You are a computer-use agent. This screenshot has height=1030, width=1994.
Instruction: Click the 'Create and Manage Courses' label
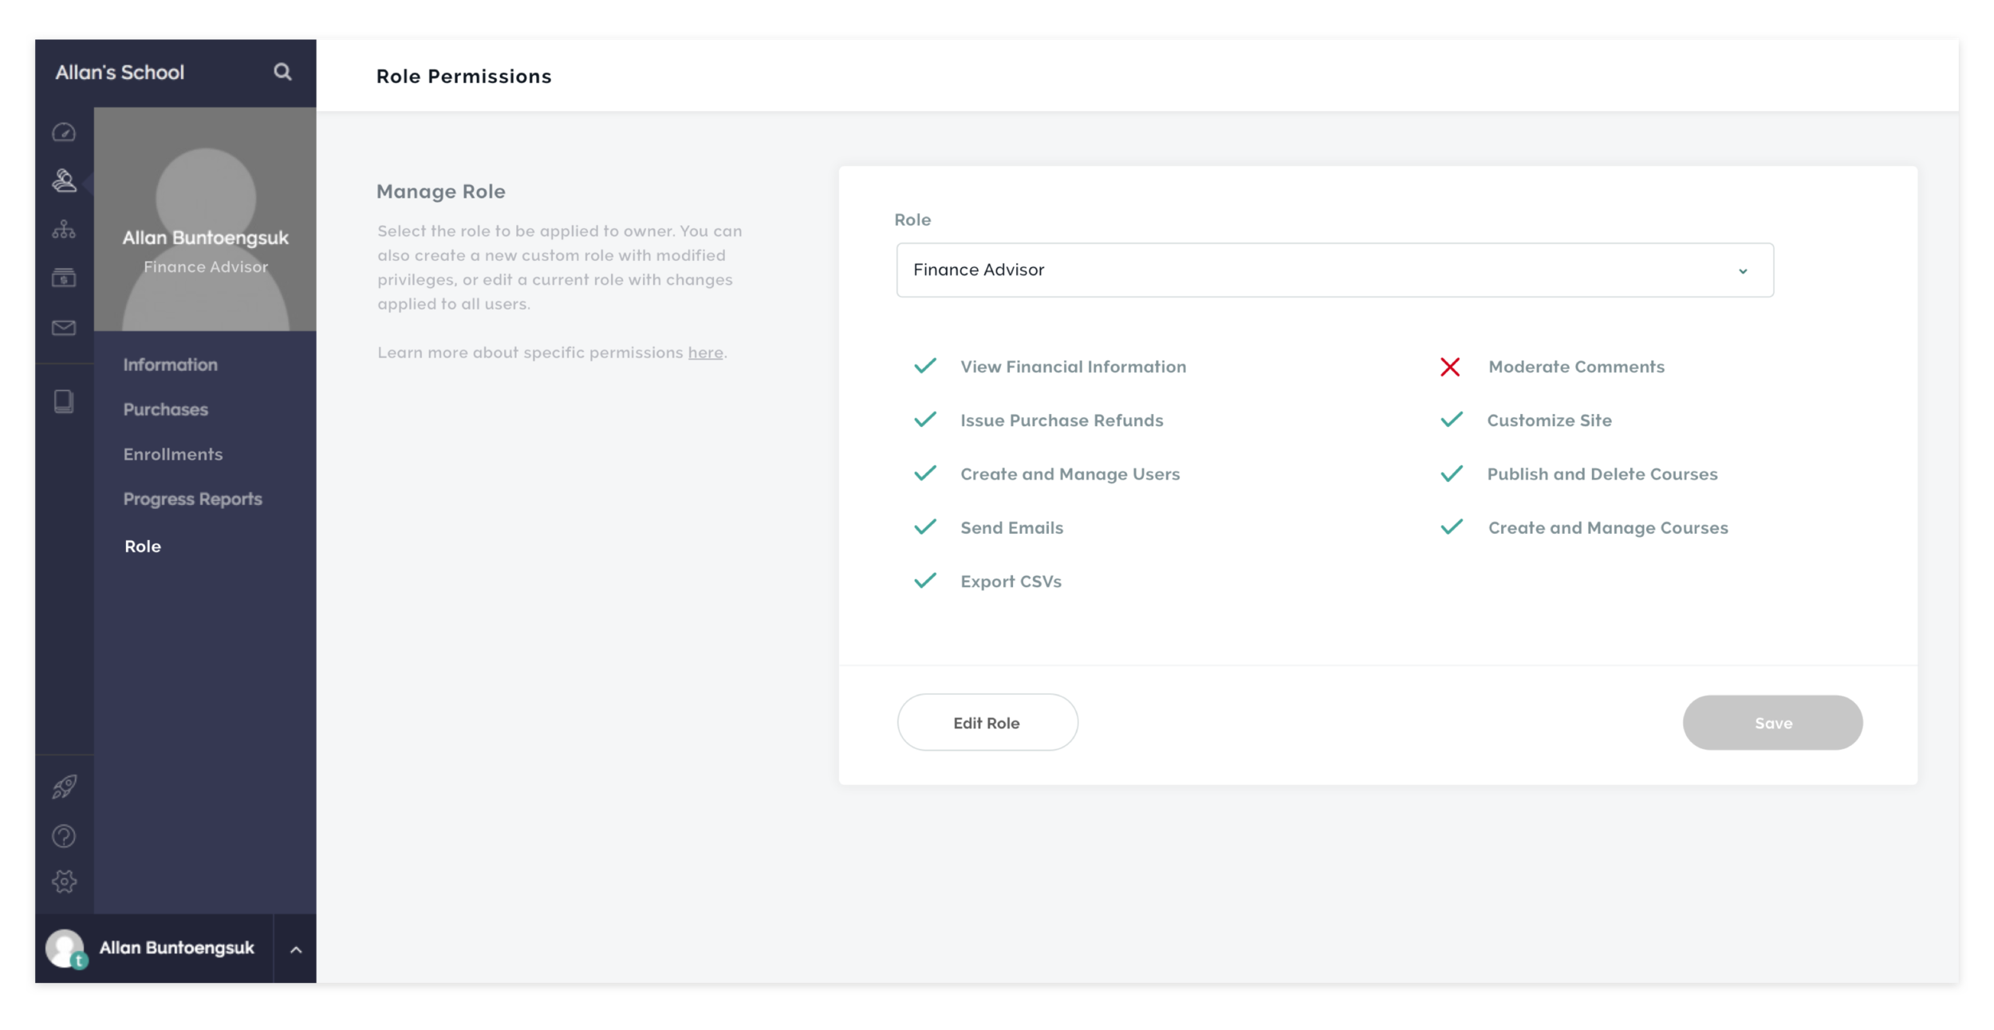(1608, 528)
